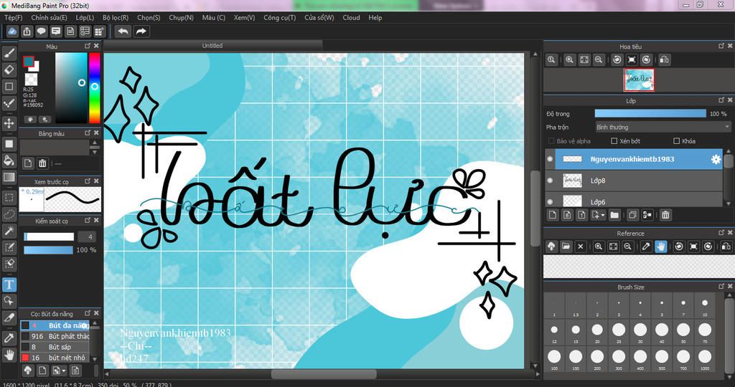
Task: Select the bút nét nhỏ brush
Action: pyautogui.click(x=55, y=358)
